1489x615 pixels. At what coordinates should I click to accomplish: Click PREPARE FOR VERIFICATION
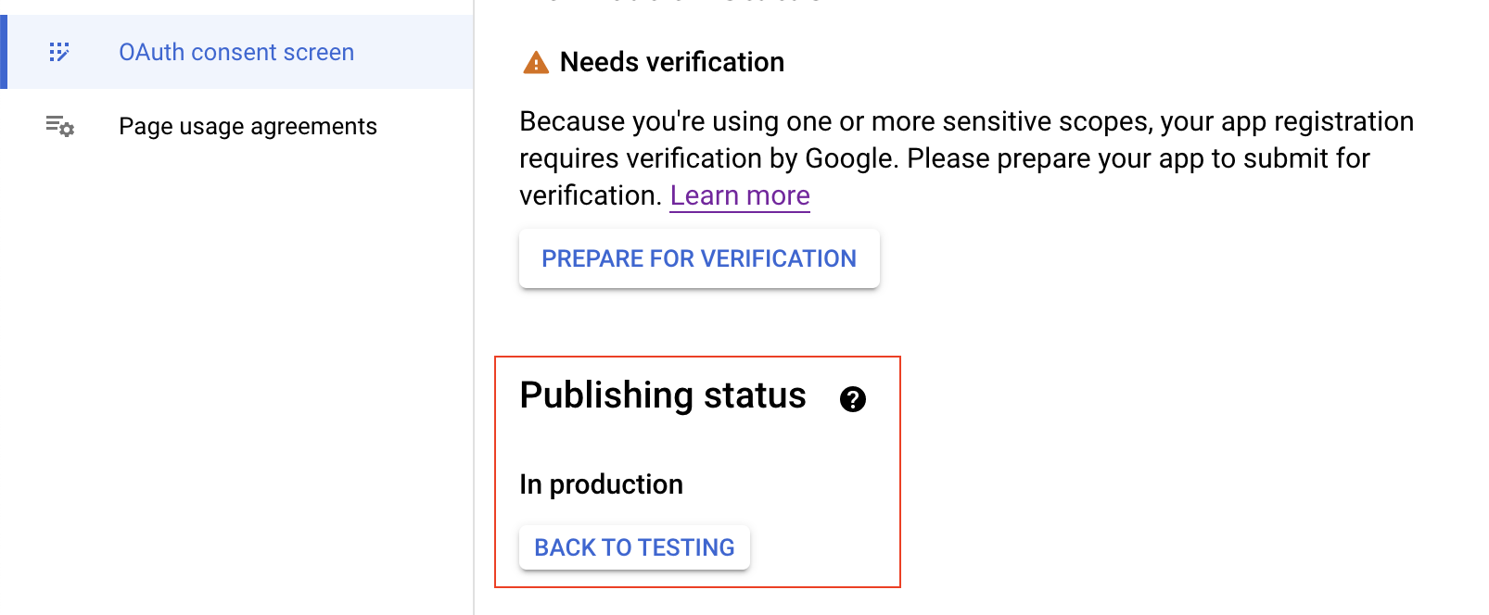click(698, 258)
